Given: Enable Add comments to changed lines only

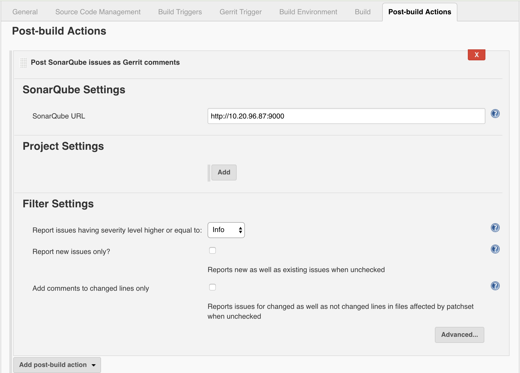Looking at the screenshot, I should point(213,287).
